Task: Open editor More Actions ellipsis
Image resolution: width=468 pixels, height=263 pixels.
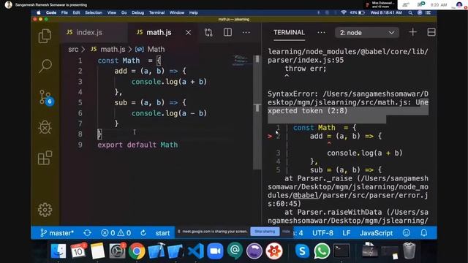Action: tap(246, 32)
